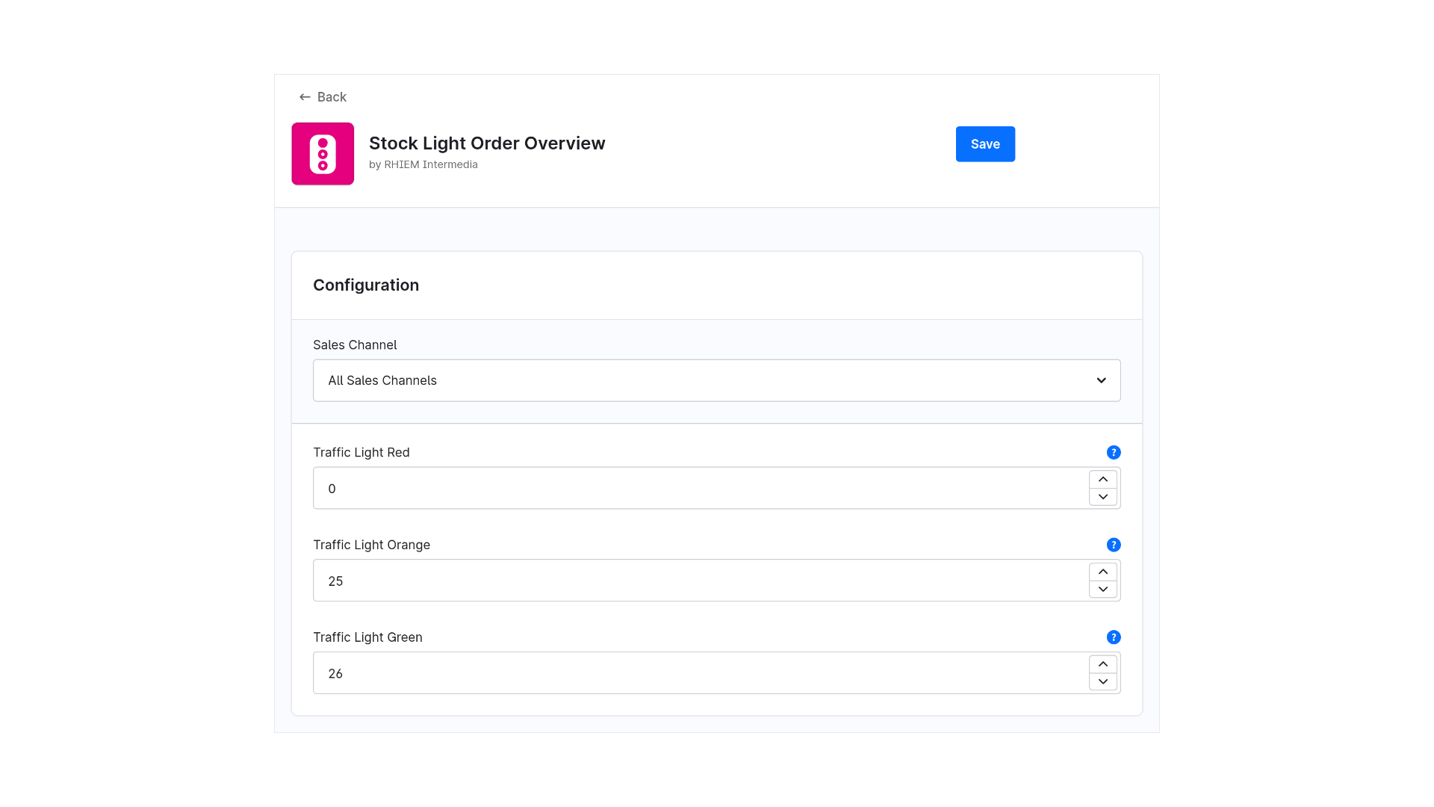Decrease the Traffic Light Orange value

[1103, 590]
